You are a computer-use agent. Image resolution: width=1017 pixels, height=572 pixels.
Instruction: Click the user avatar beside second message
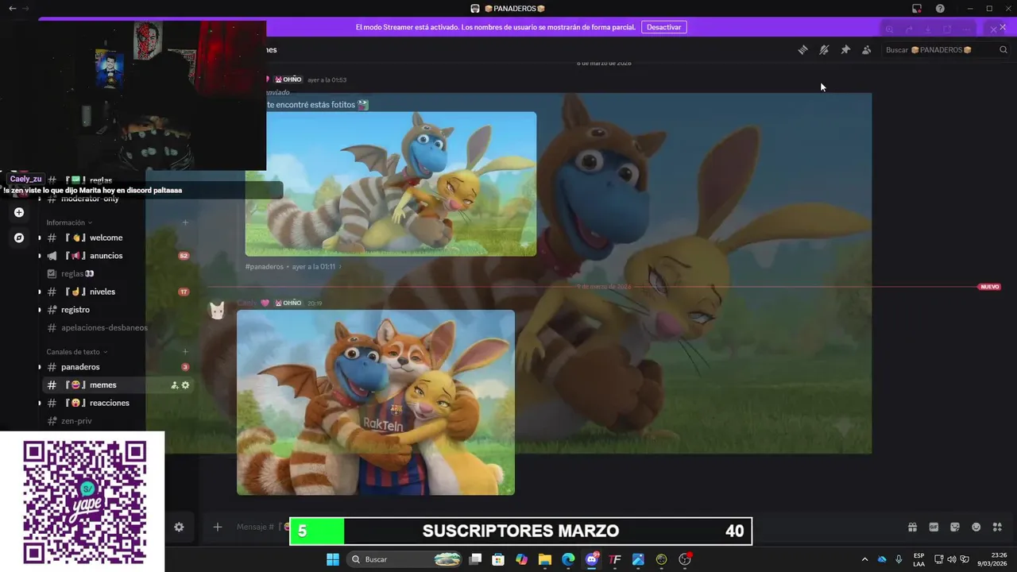(x=216, y=310)
